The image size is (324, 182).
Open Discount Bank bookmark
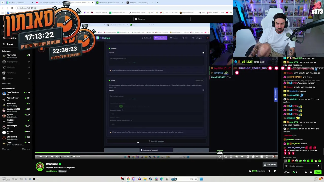[118, 13]
